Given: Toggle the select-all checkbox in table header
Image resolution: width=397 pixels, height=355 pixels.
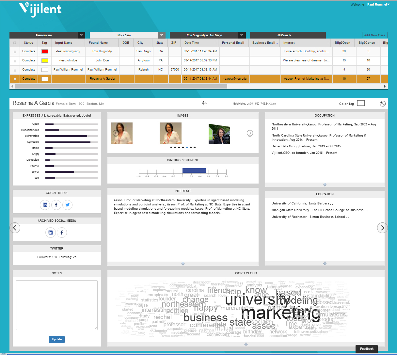Looking at the screenshot, I should coord(14,43).
